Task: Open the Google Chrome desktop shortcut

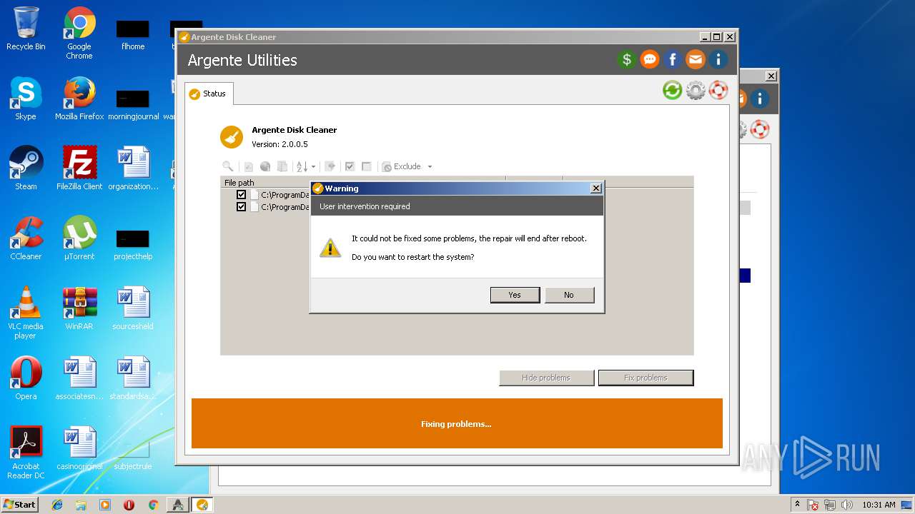Action: pos(79,34)
